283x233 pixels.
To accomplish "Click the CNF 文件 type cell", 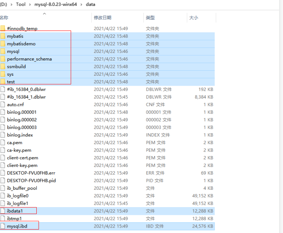I will 155,105.
